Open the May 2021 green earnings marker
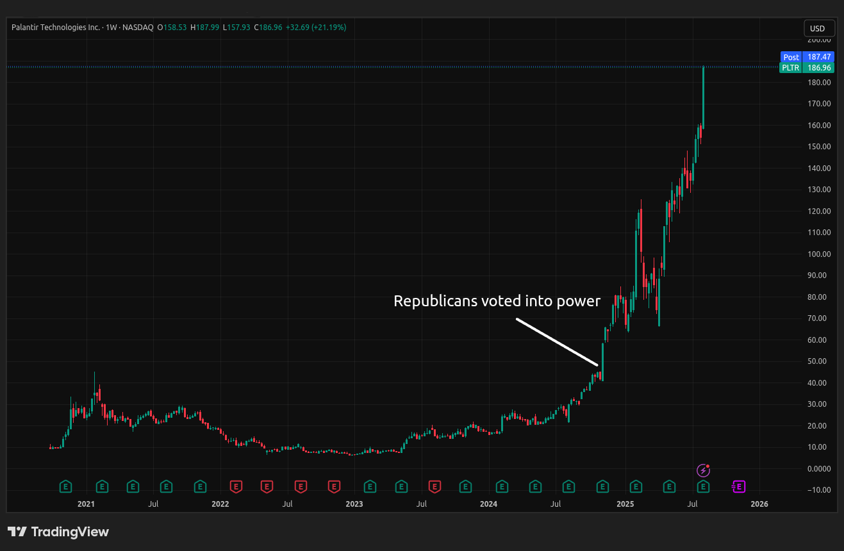This screenshot has height=551, width=844. pos(133,487)
